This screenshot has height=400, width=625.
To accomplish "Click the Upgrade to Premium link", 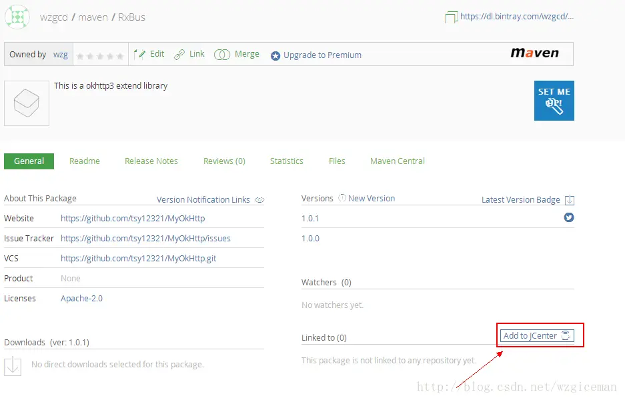I will 322,55.
